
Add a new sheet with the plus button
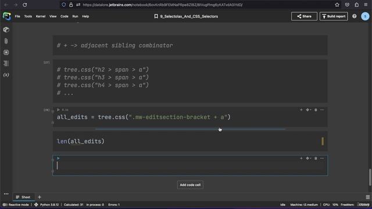pyautogui.click(x=40, y=197)
